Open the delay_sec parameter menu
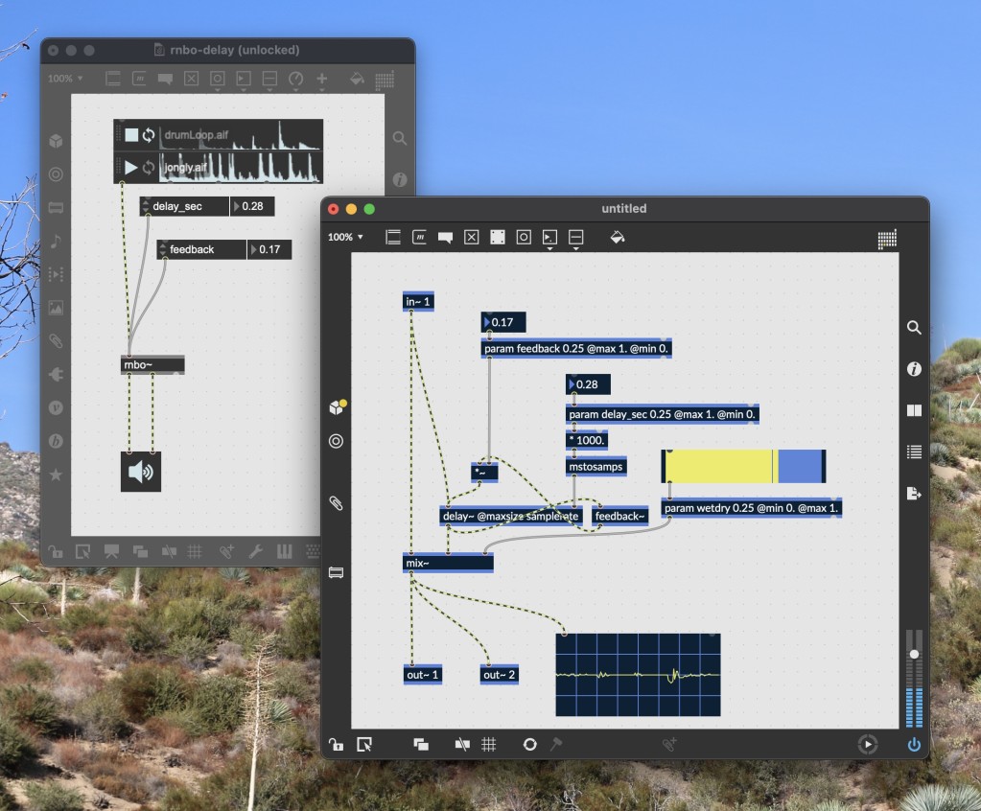 pos(146,206)
